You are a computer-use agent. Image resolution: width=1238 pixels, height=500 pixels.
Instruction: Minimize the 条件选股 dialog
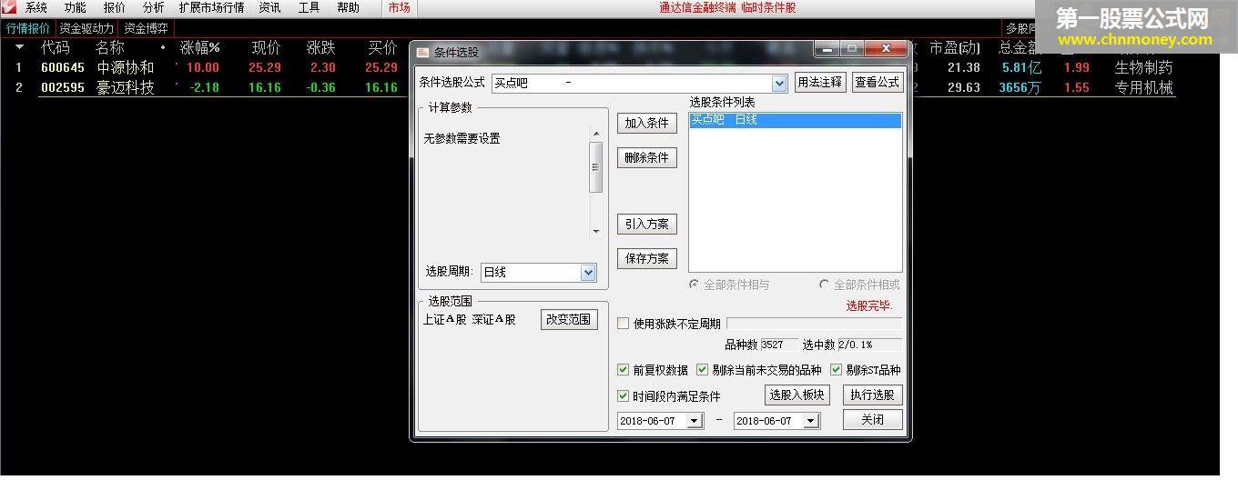click(827, 50)
